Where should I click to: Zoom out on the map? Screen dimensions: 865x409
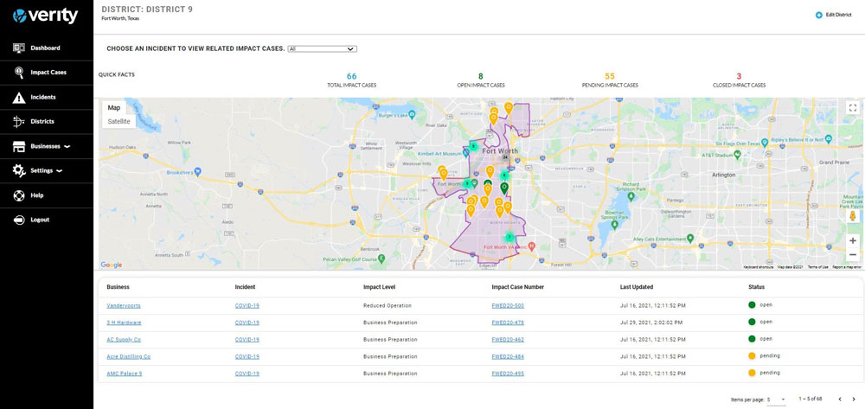pyautogui.click(x=852, y=255)
